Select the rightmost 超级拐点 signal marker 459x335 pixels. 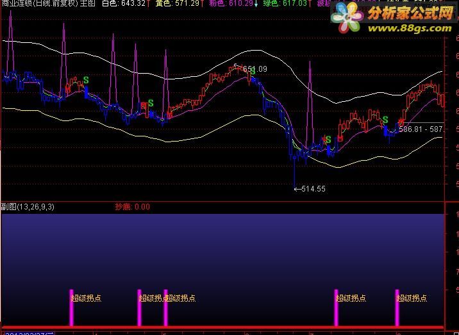[412, 298]
